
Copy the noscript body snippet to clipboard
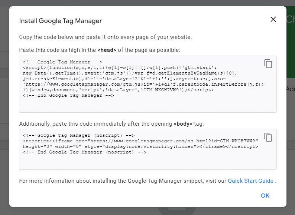pyautogui.click(x=268, y=137)
